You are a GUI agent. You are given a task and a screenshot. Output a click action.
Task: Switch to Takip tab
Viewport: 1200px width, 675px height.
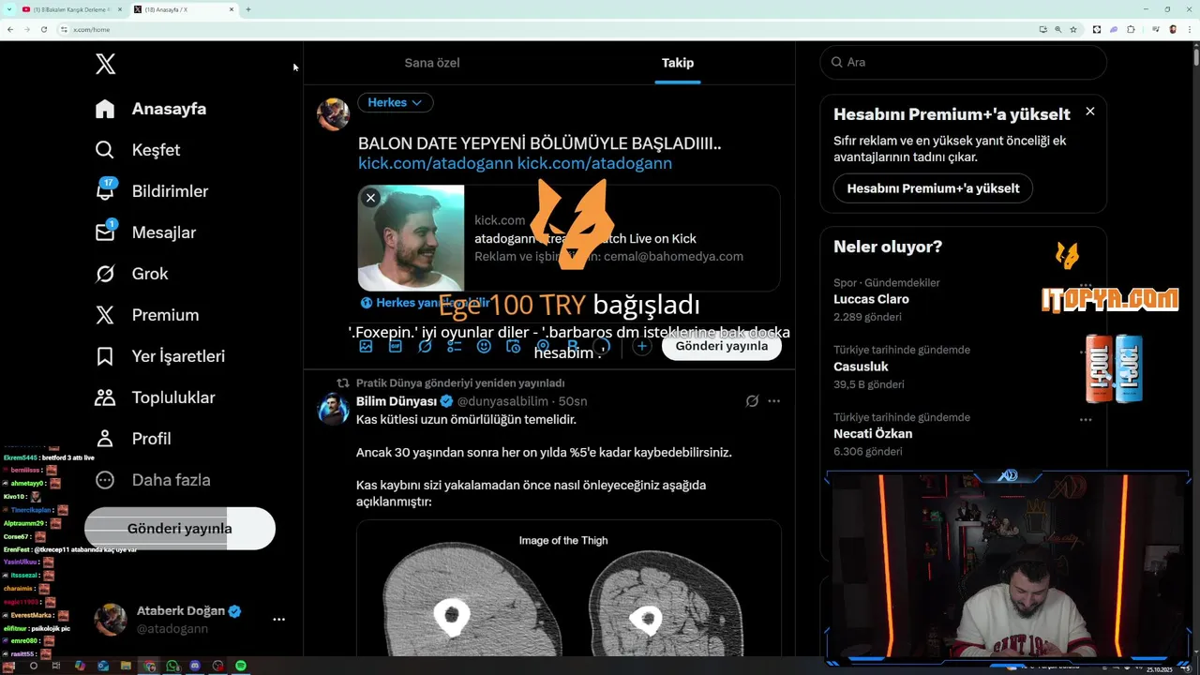(x=678, y=63)
